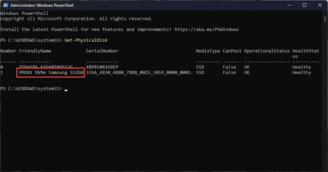
Task: Click the PowerShell icon in title bar
Action: coord(5,5)
